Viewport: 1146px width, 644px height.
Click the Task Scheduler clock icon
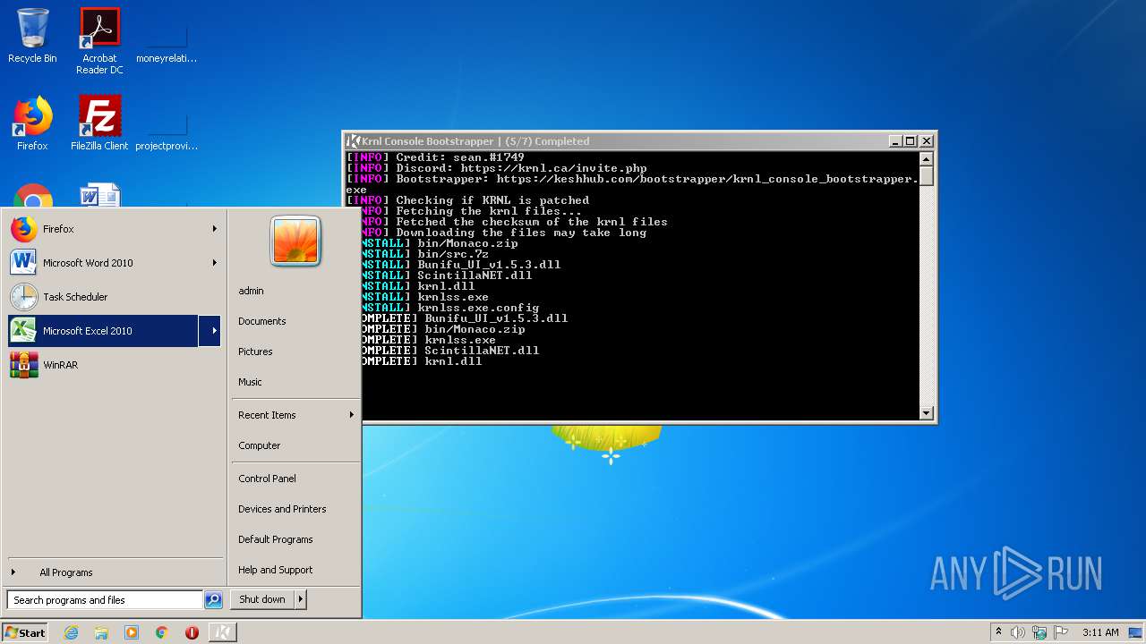[23, 297]
